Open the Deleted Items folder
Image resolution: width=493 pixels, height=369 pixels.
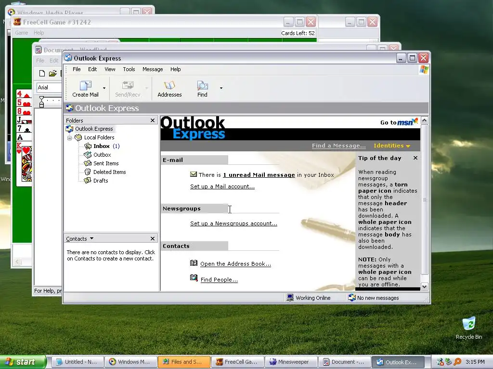[x=109, y=172]
